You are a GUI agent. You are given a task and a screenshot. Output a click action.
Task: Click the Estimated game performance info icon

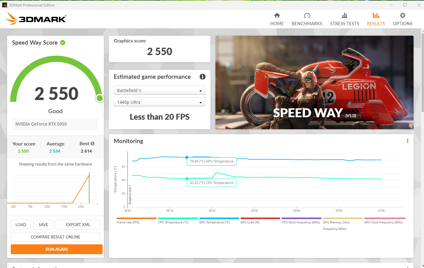202,77
